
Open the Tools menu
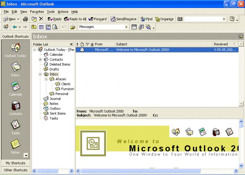point(51,12)
